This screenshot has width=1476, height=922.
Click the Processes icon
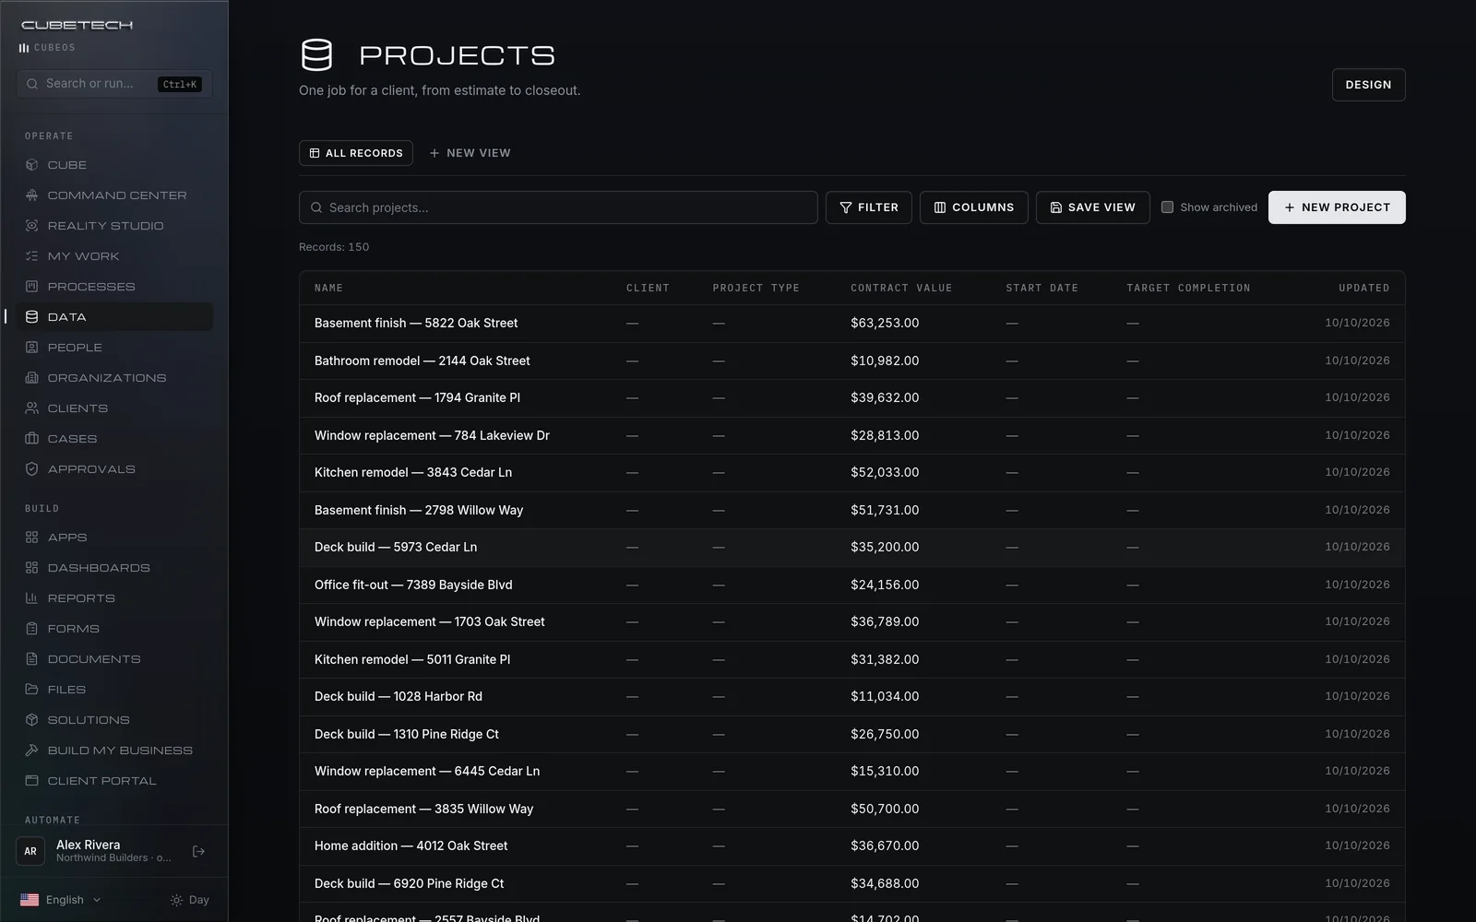[x=31, y=287]
